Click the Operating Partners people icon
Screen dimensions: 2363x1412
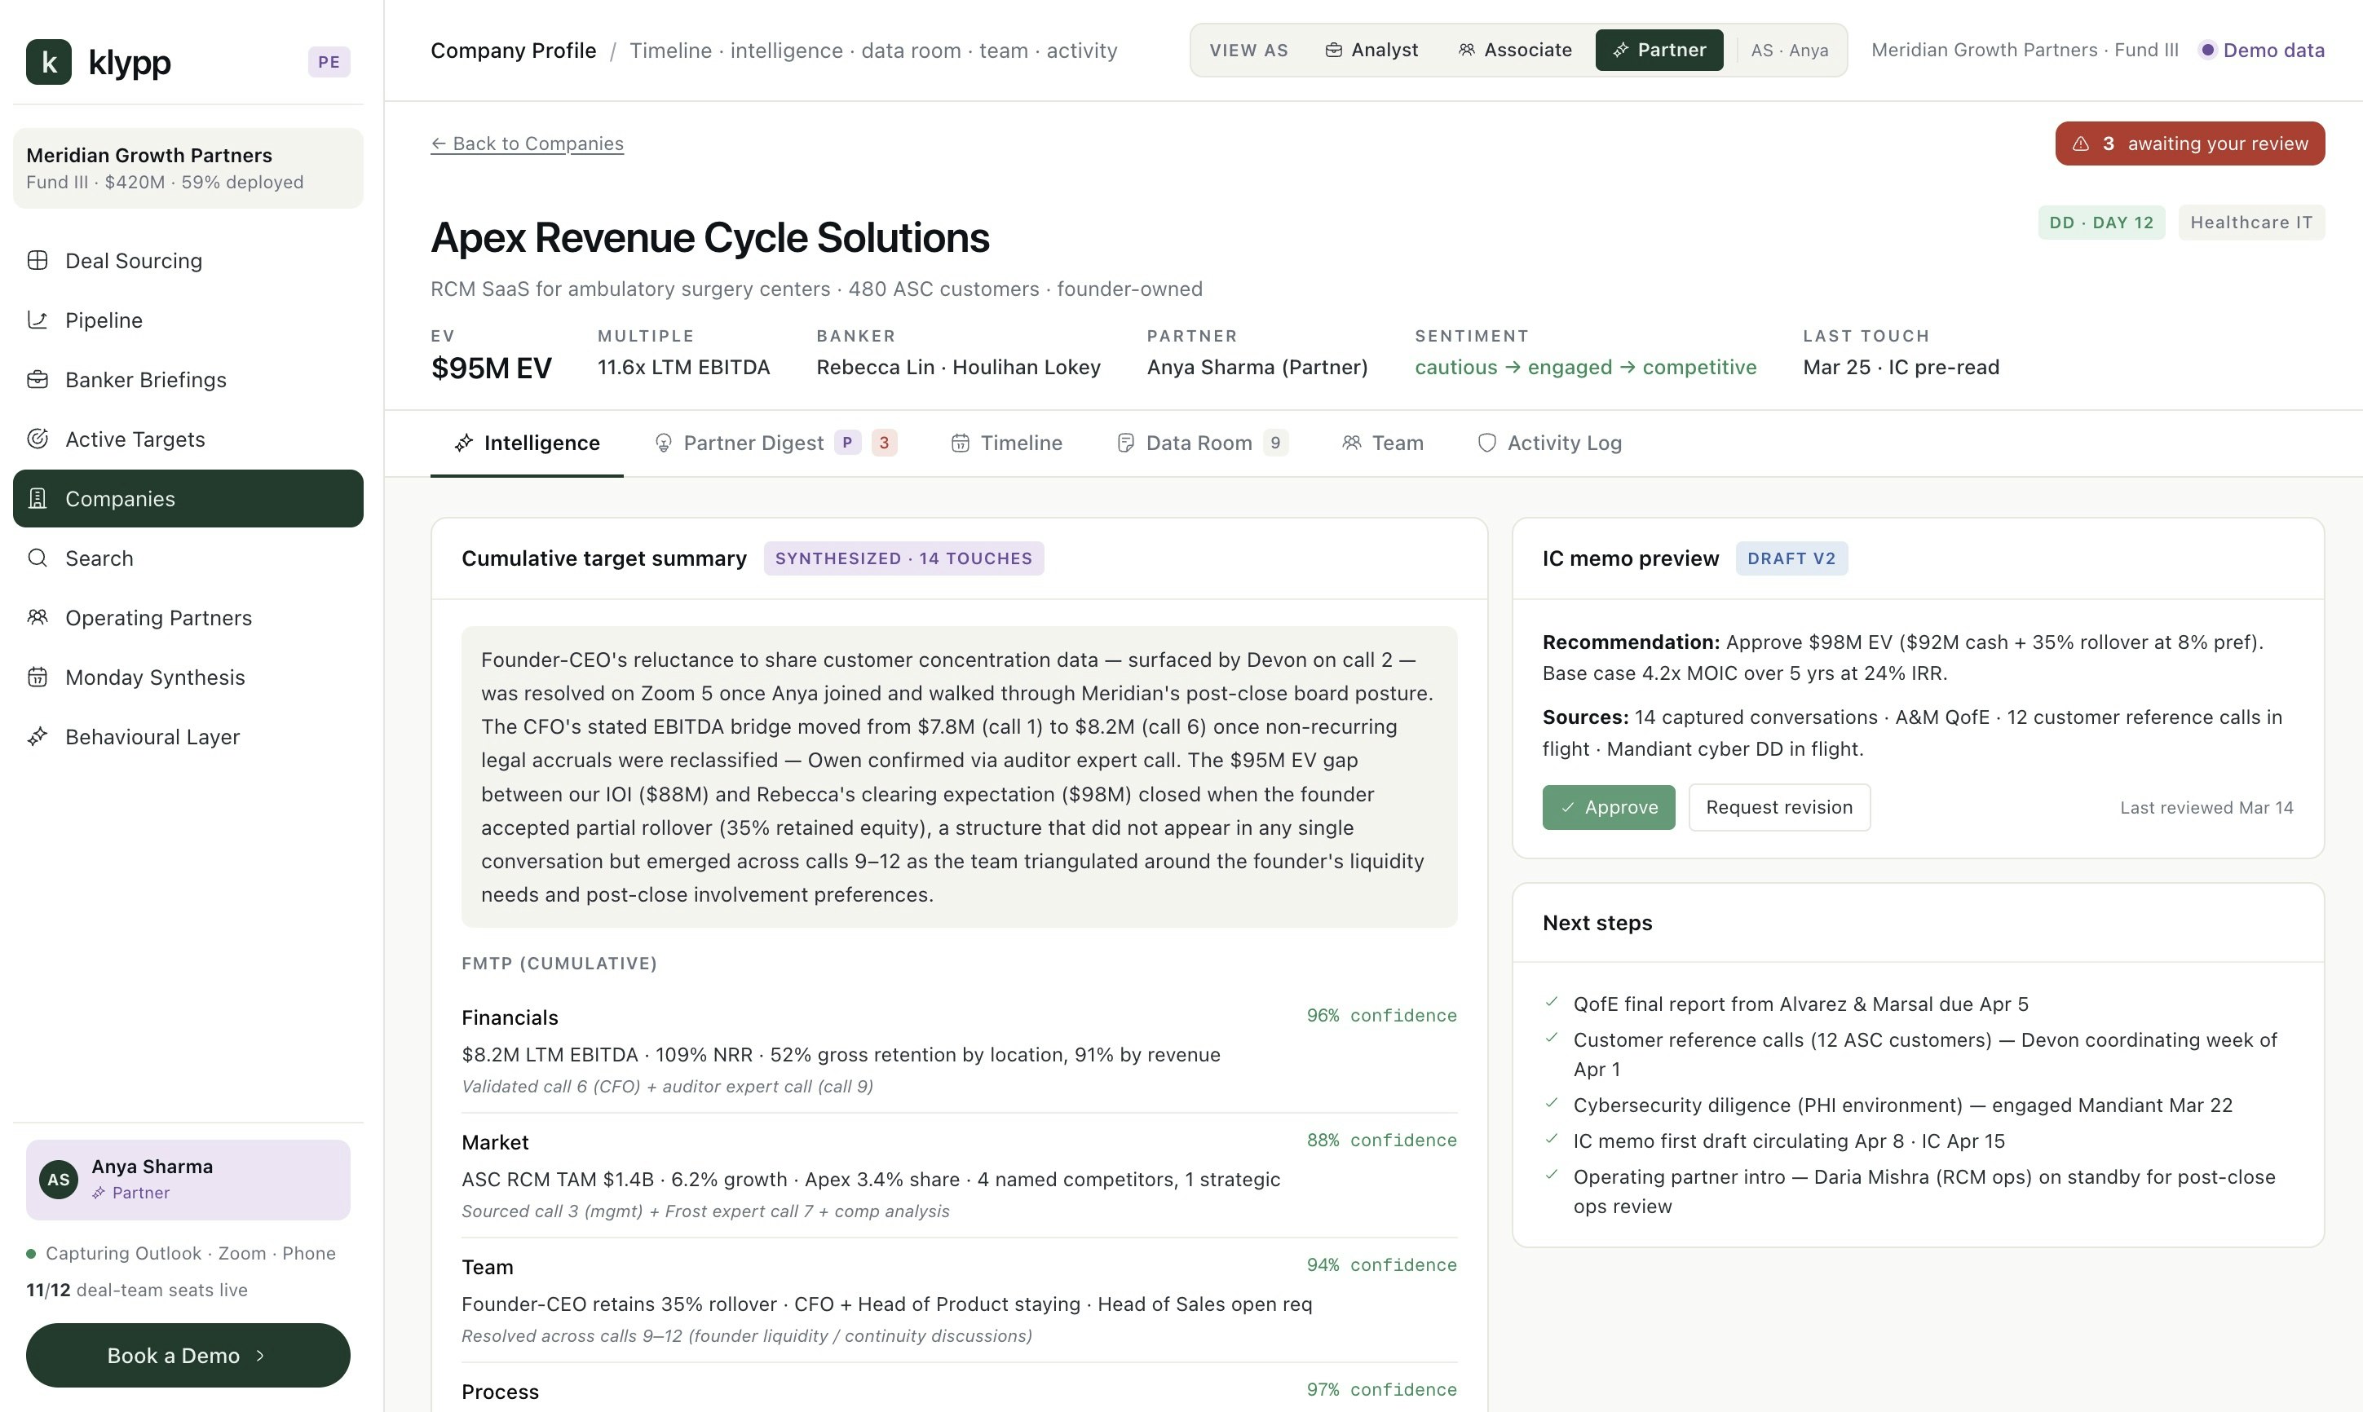click(x=38, y=617)
